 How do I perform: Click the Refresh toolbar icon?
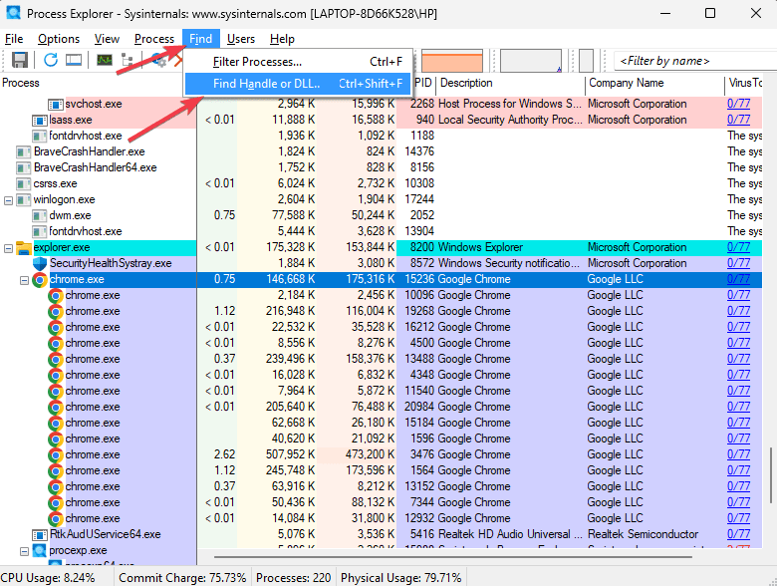50,61
